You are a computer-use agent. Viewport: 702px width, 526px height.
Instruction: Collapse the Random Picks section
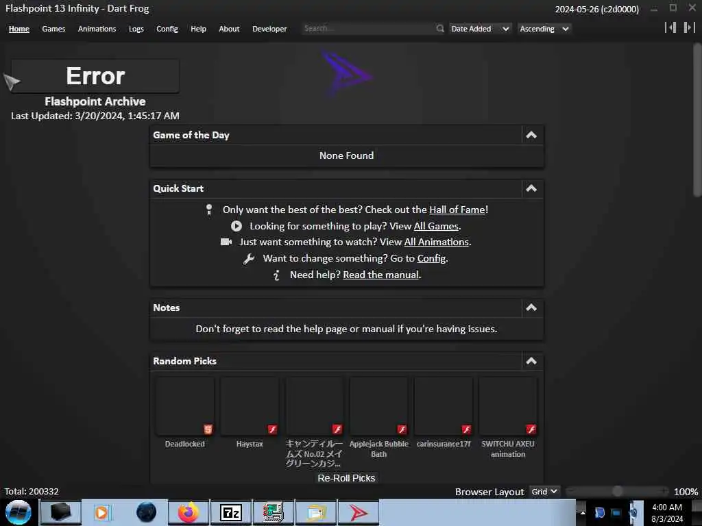(x=531, y=361)
